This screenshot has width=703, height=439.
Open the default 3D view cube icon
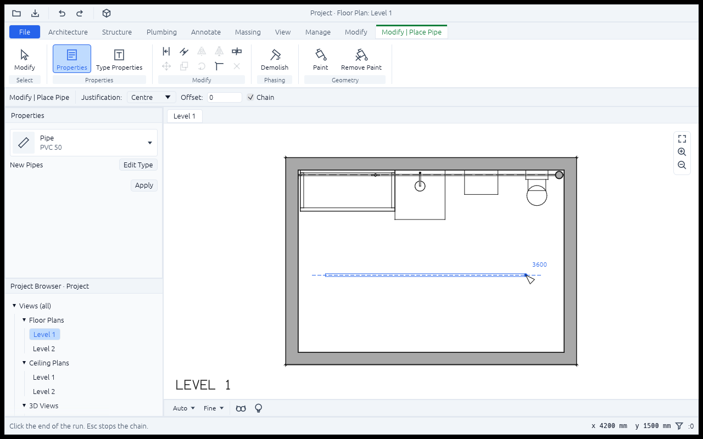tap(107, 13)
